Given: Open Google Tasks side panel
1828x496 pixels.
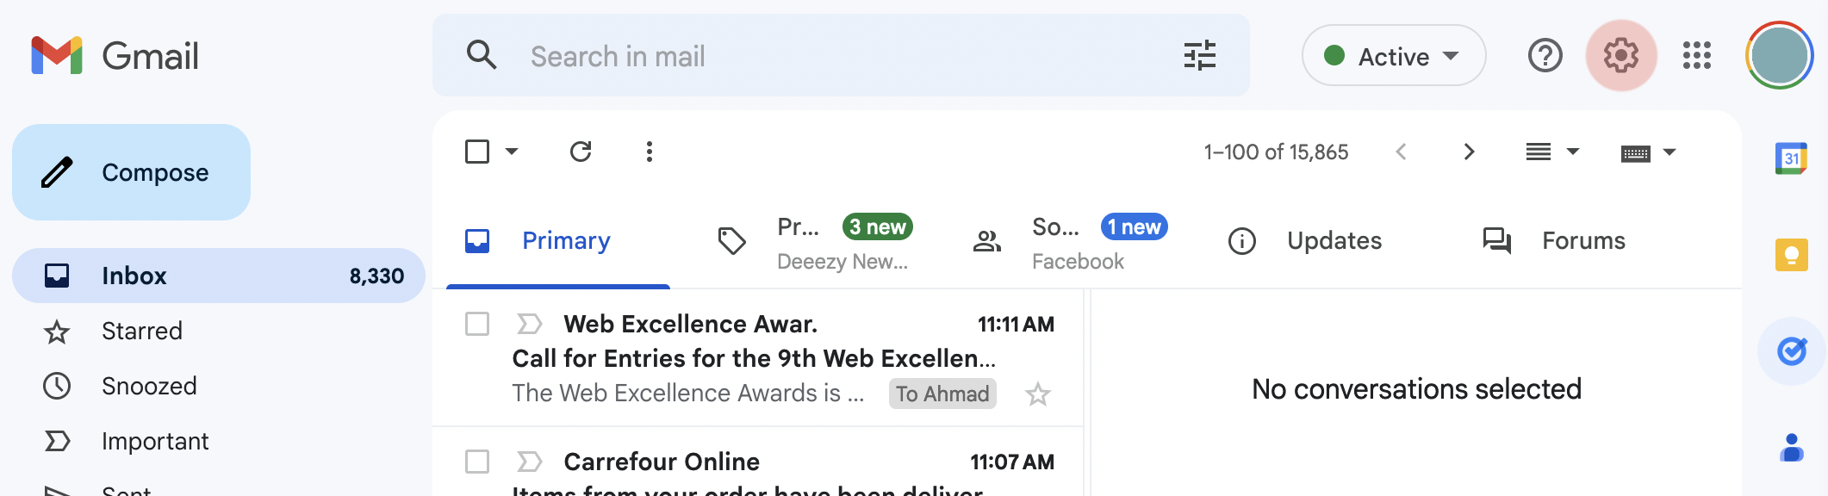Looking at the screenshot, I should point(1791,351).
